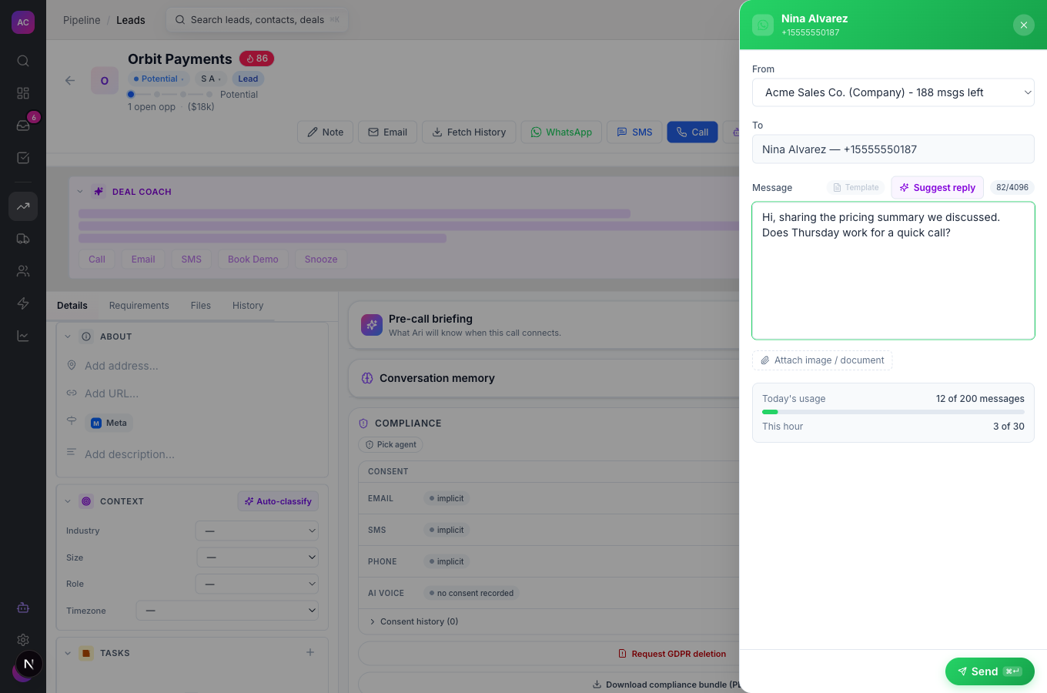Expand Consent history (0)
1047x693 pixels.
click(x=413, y=621)
